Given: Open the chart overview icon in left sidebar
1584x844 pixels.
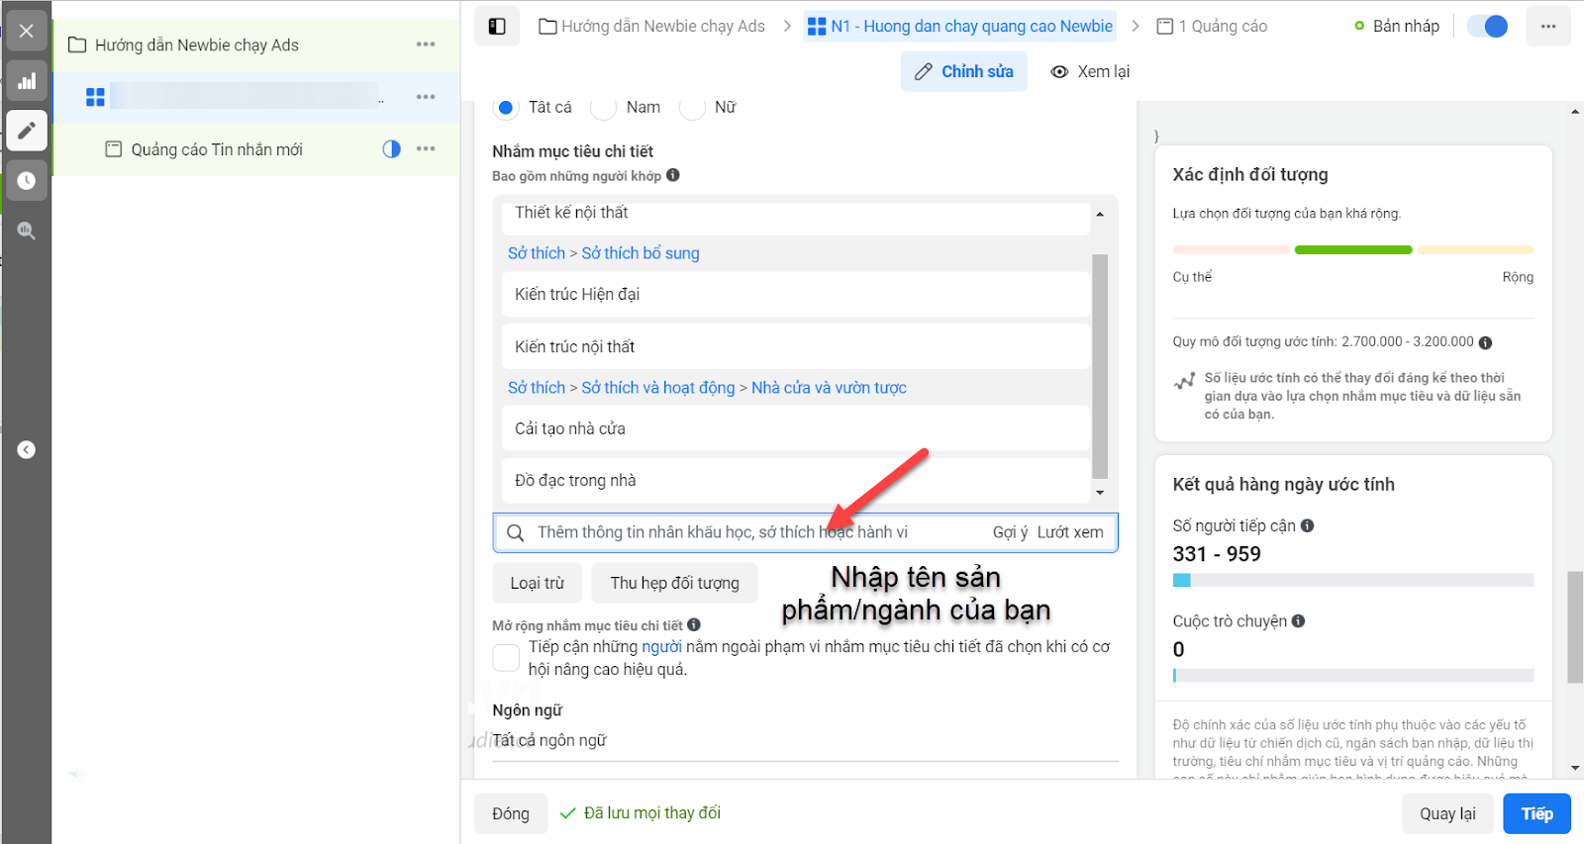Looking at the screenshot, I should tap(27, 81).
